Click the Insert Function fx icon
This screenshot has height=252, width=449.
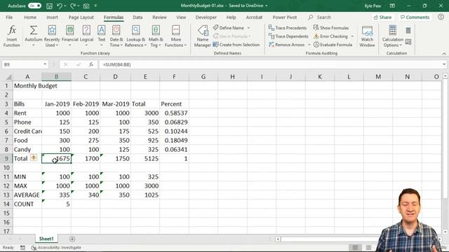12,30
